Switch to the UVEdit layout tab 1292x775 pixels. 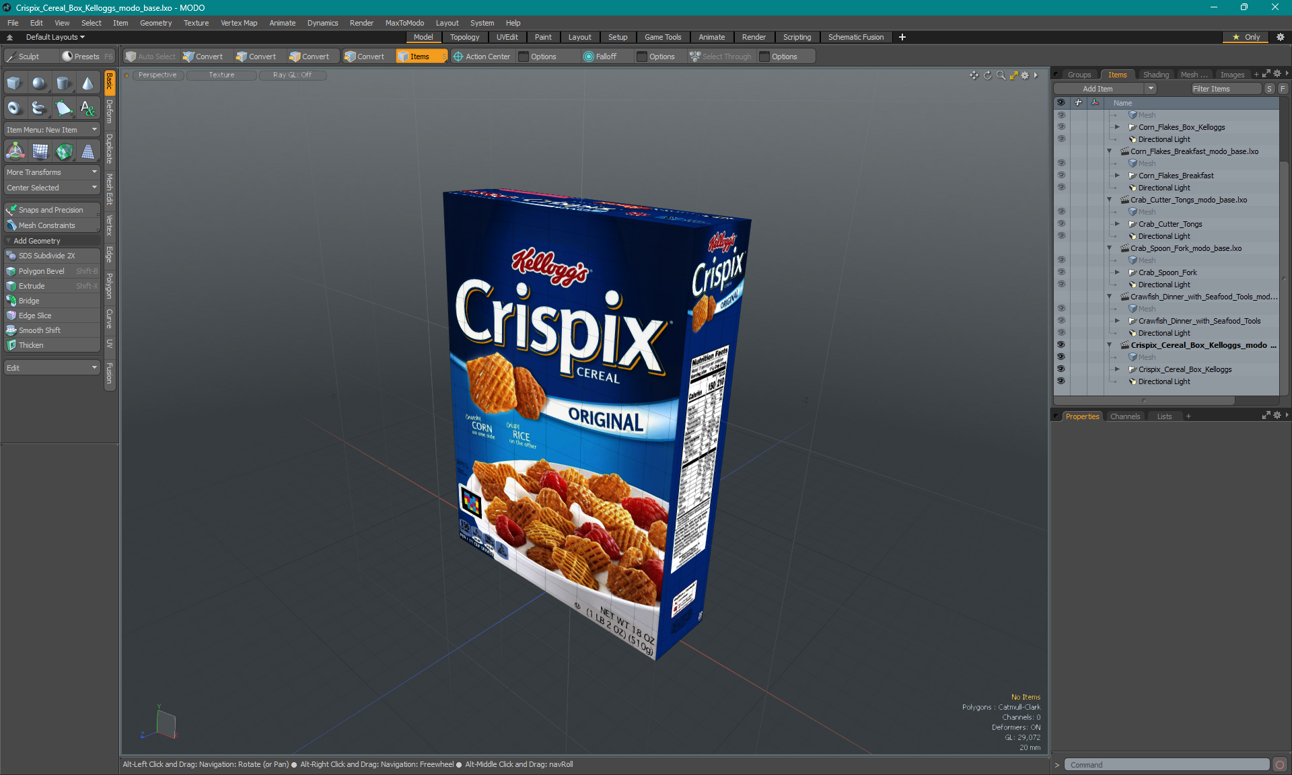click(507, 37)
